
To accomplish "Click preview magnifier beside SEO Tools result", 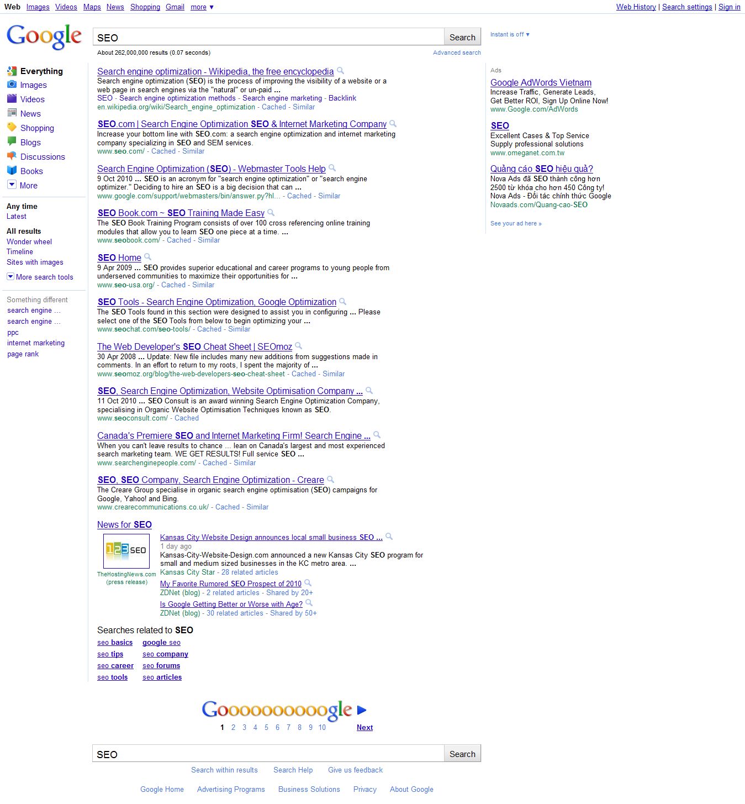I will 343,301.
